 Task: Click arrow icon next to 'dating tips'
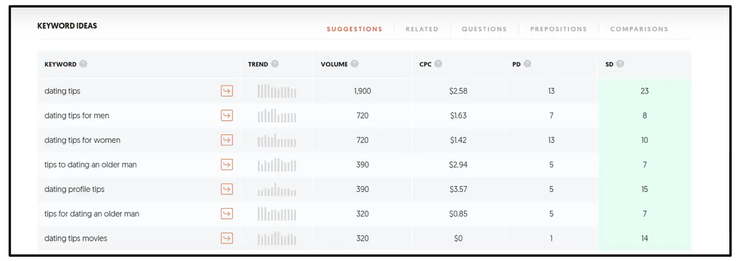pos(227,91)
